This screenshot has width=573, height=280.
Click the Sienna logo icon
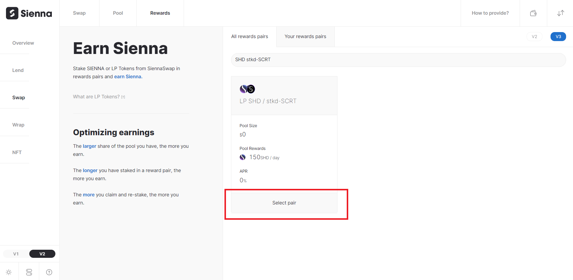coord(12,13)
